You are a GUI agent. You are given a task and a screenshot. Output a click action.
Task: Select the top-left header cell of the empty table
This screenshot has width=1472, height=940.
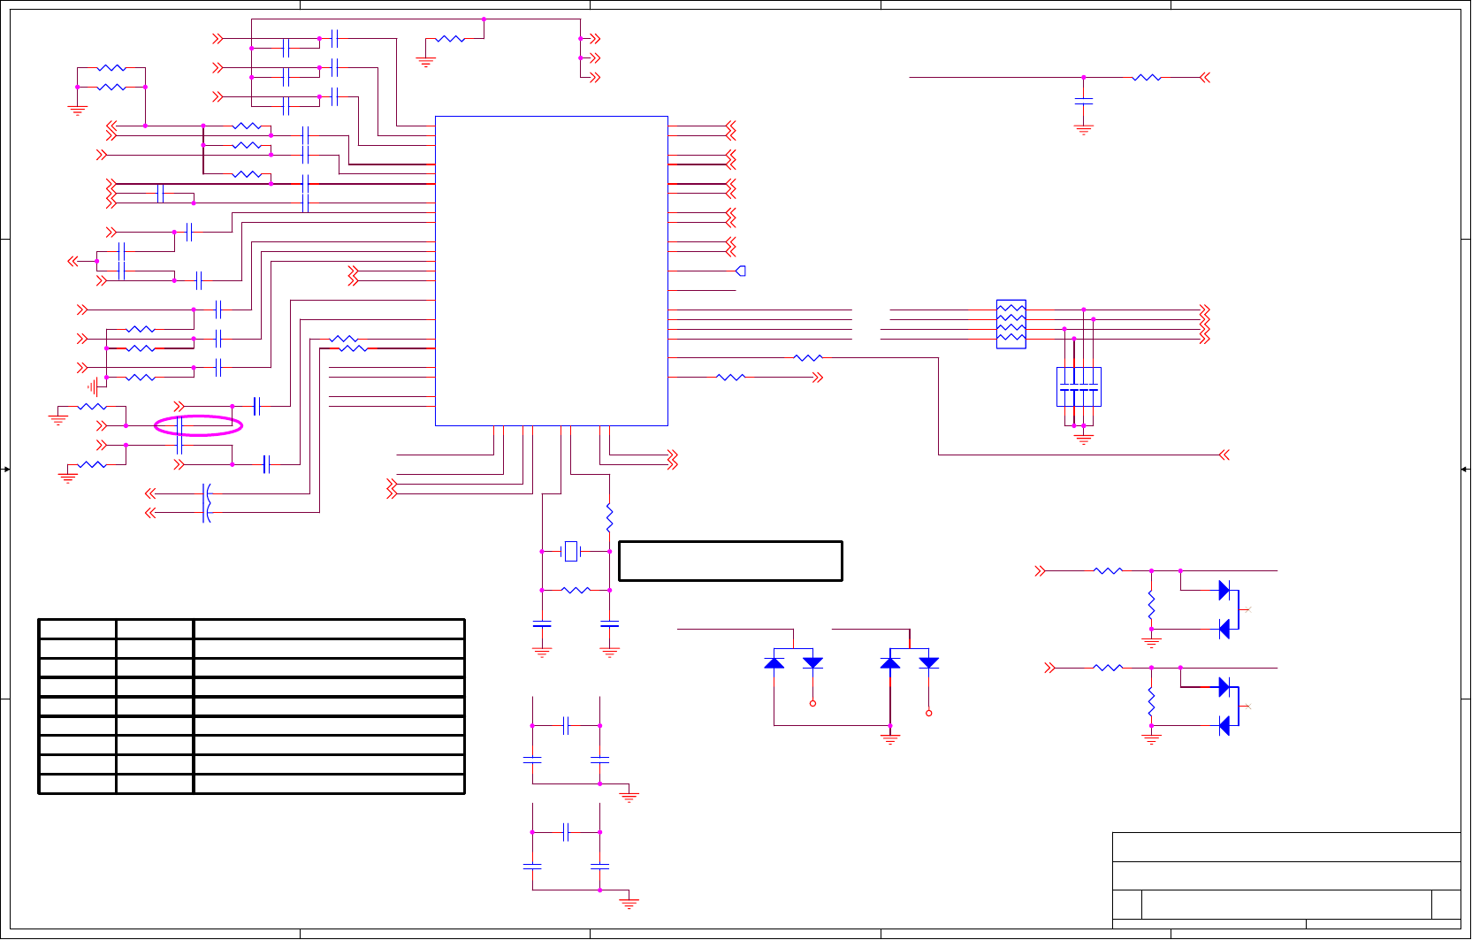point(77,629)
